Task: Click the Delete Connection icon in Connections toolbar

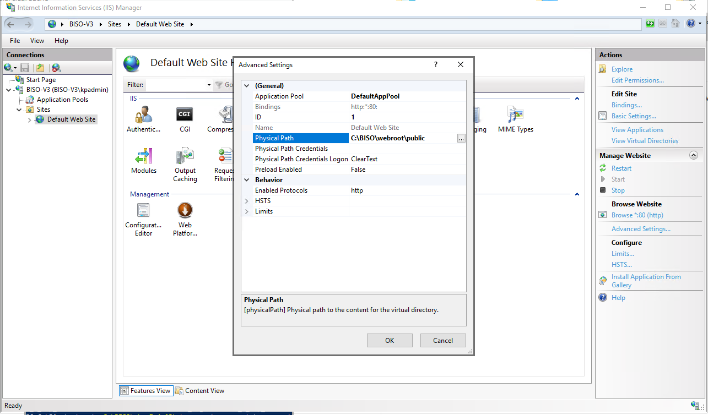Action: (x=56, y=68)
